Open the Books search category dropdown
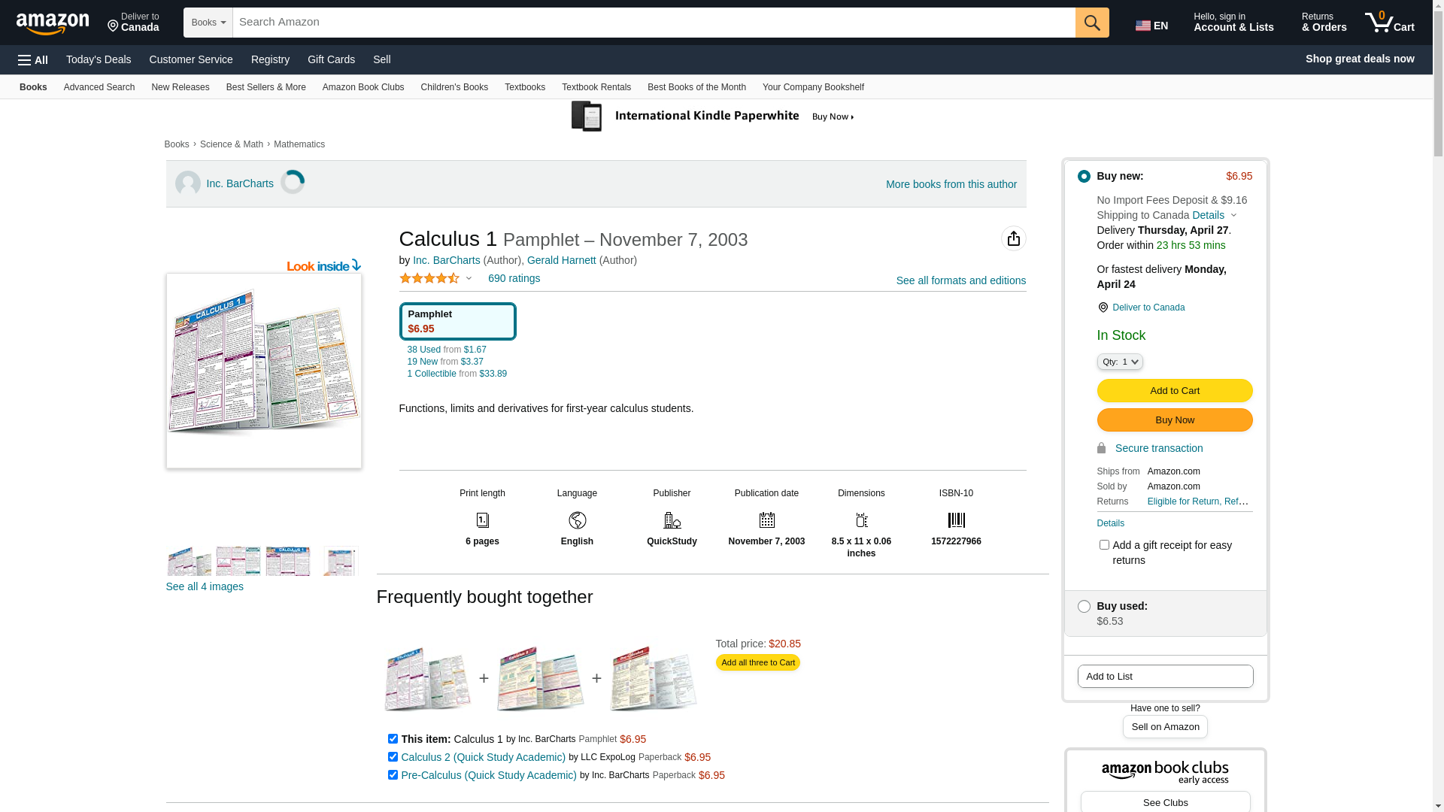 pos(208,23)
